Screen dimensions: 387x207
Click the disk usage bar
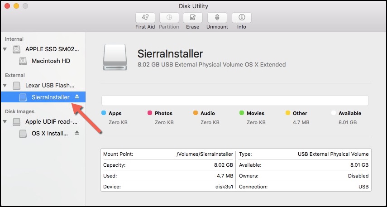(x=235, y=101)
